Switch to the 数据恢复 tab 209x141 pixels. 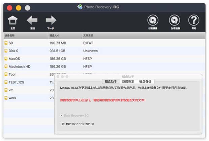click(128, 82)
